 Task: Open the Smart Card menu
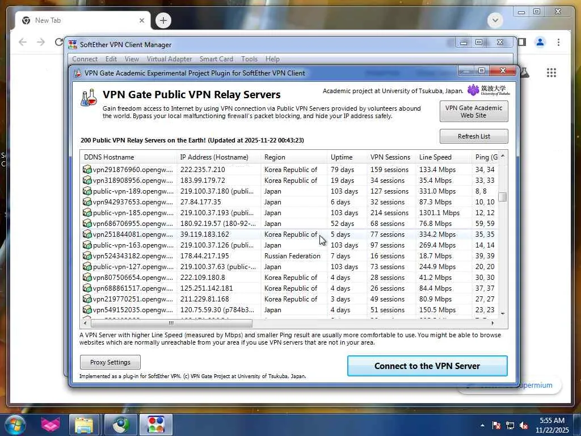coord(216,59)
